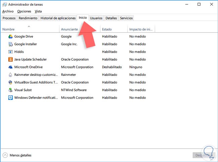Click the Google Drive startup icon
Screen dimensions: 218x162
[x=10, y=37]
